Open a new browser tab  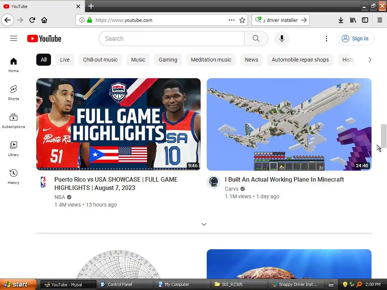click(91, 6)
